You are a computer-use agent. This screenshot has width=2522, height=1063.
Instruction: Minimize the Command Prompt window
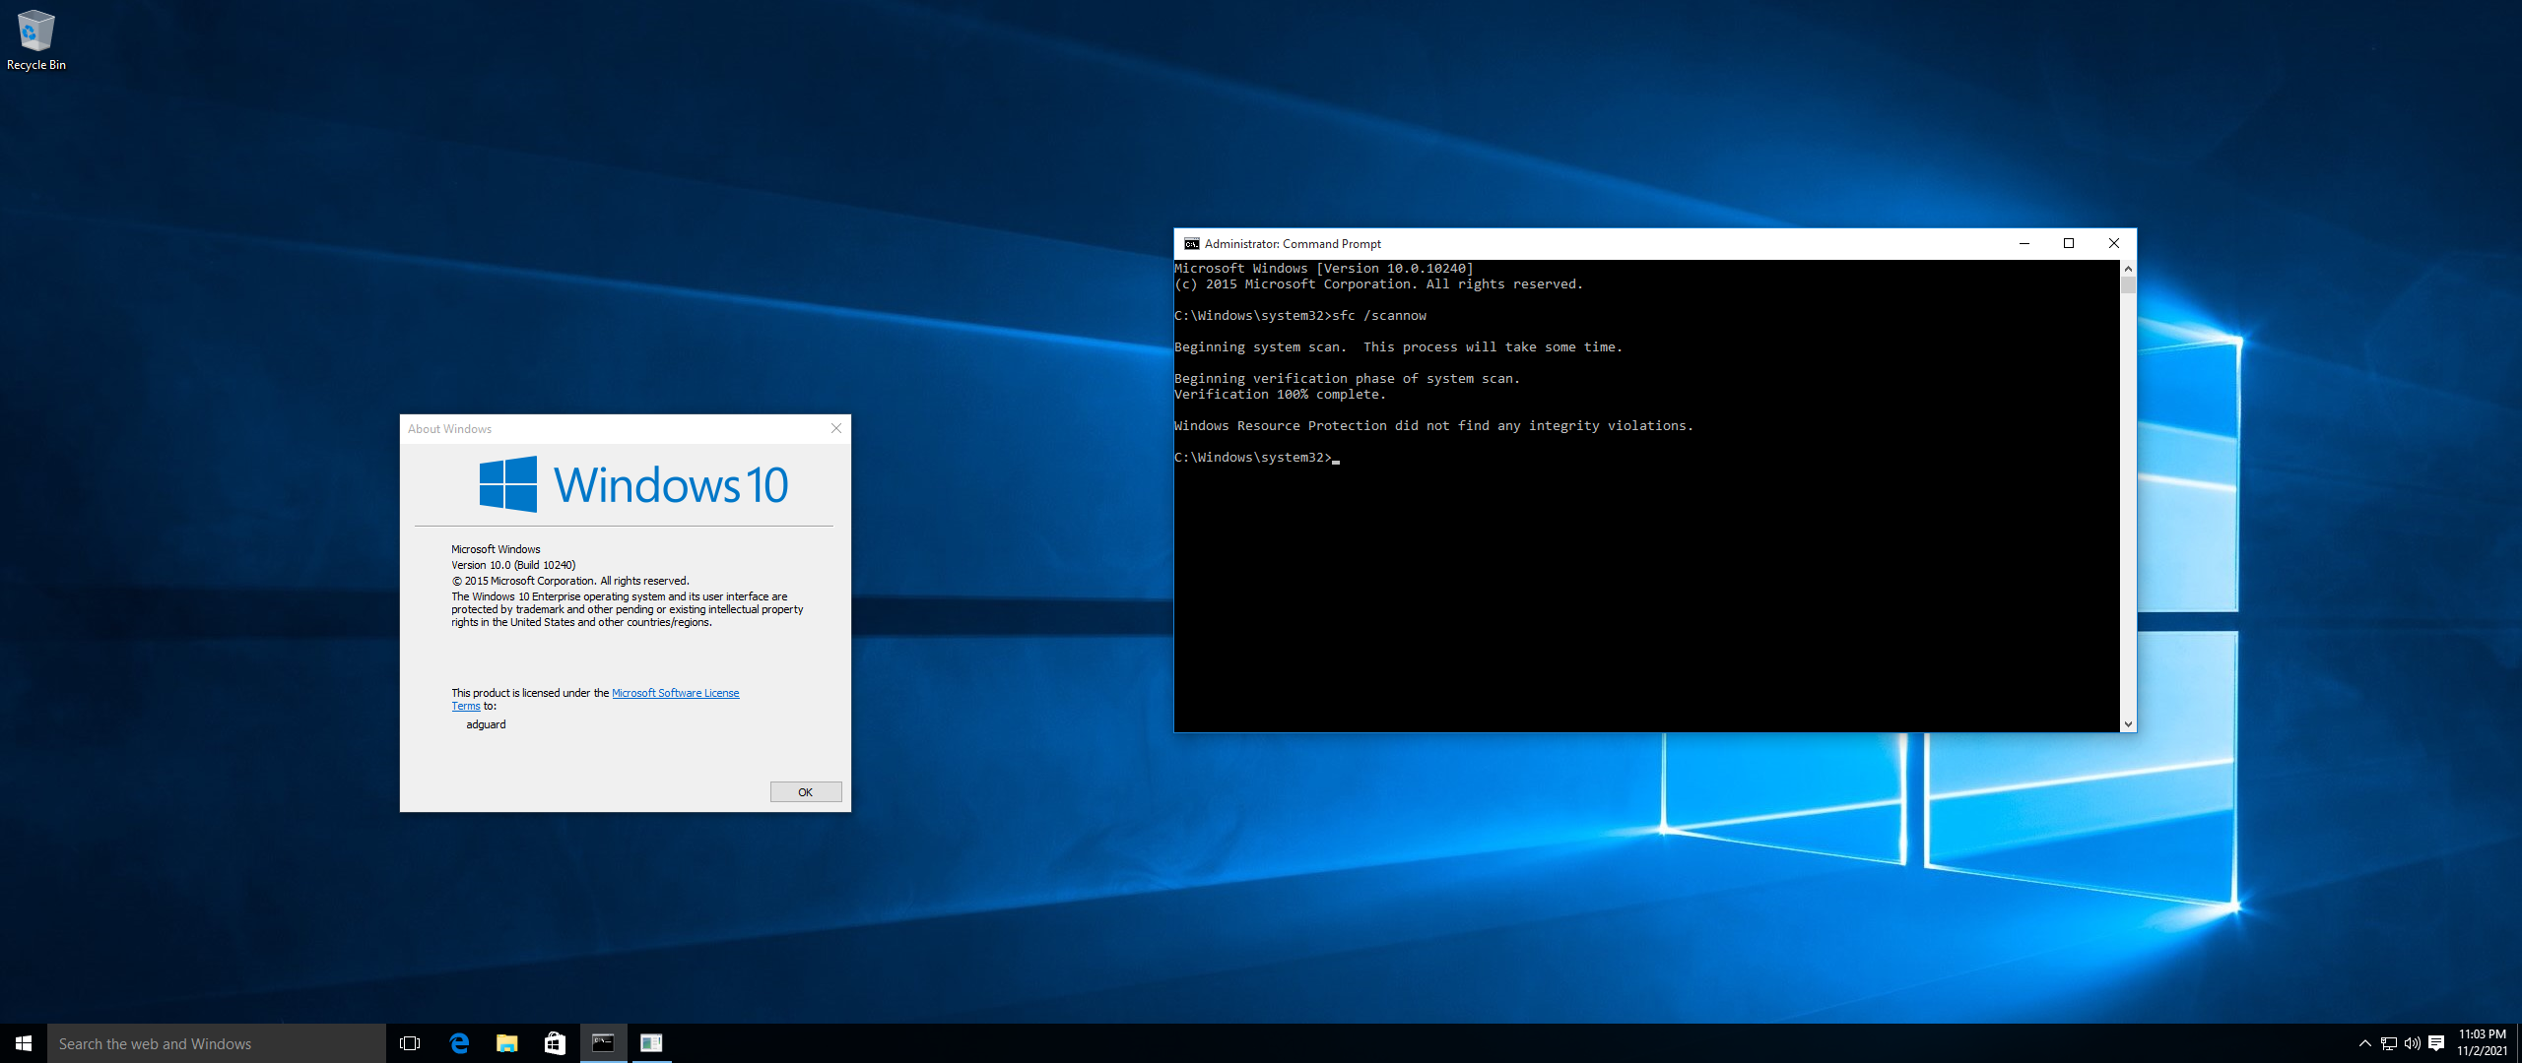pos(2024,243)
